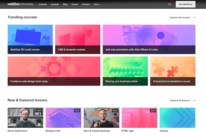Select the Contact nav item
Viewport: 206px width, 140px height.
[x=86, y=4]
